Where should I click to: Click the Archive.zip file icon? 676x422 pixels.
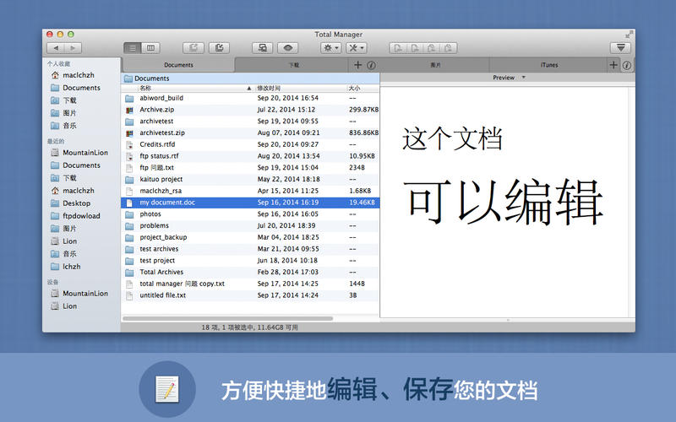(129, 110)
